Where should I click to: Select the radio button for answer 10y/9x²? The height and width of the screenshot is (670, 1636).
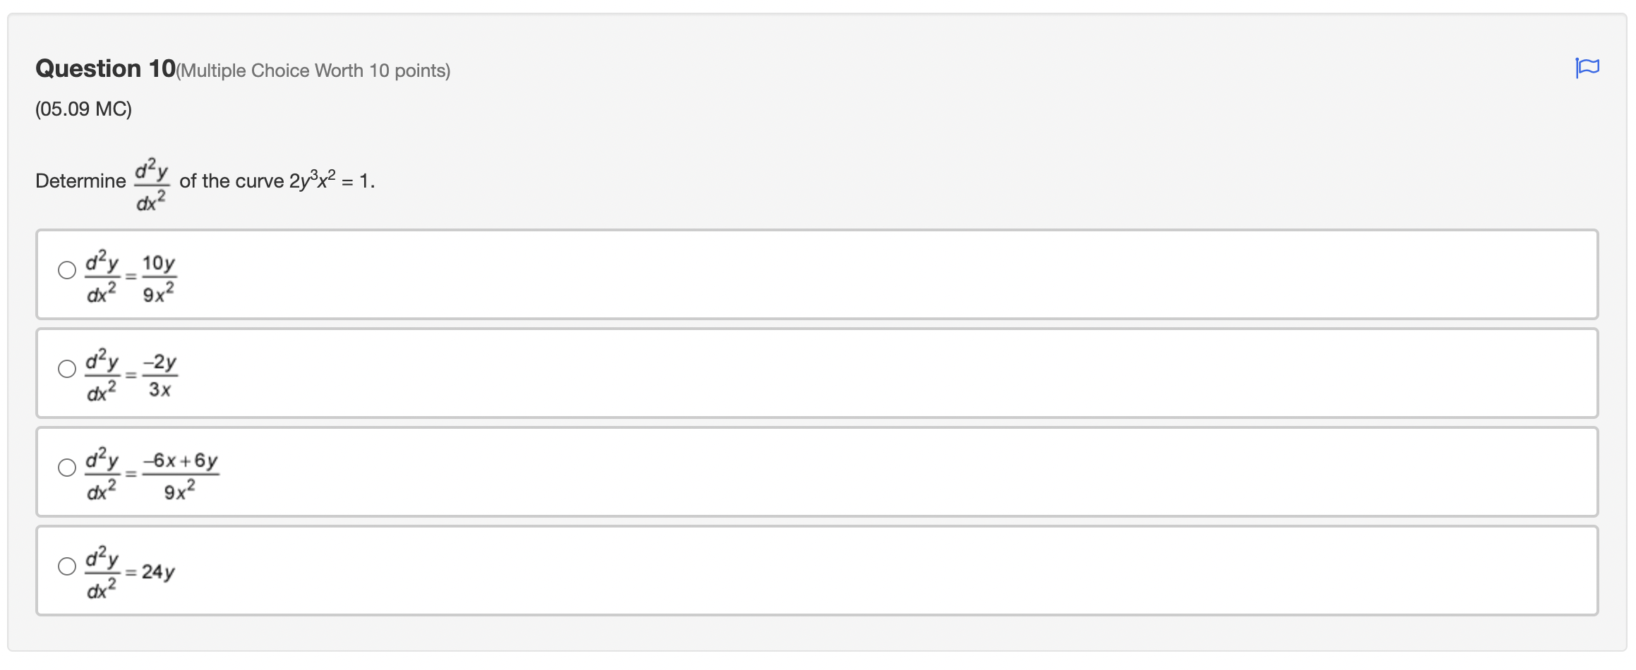(66, 270)
